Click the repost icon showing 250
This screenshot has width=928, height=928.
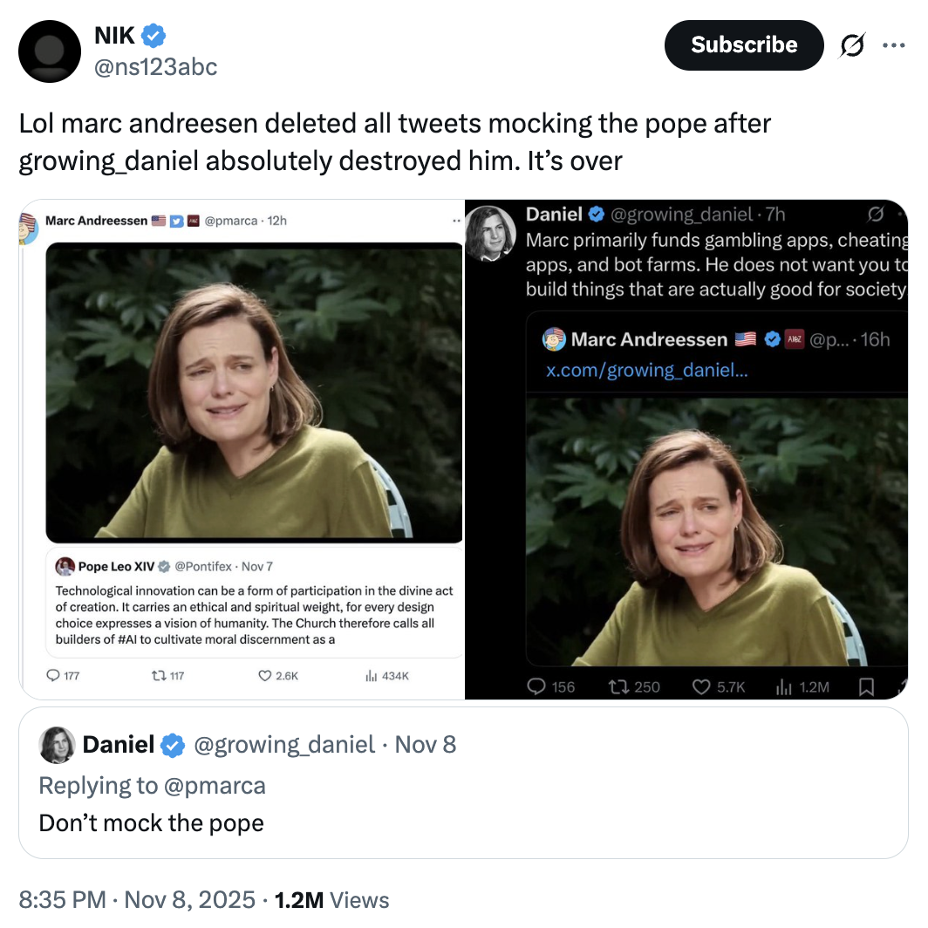point(619,686)
